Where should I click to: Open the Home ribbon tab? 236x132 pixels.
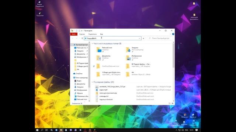[x=82, y=34]
